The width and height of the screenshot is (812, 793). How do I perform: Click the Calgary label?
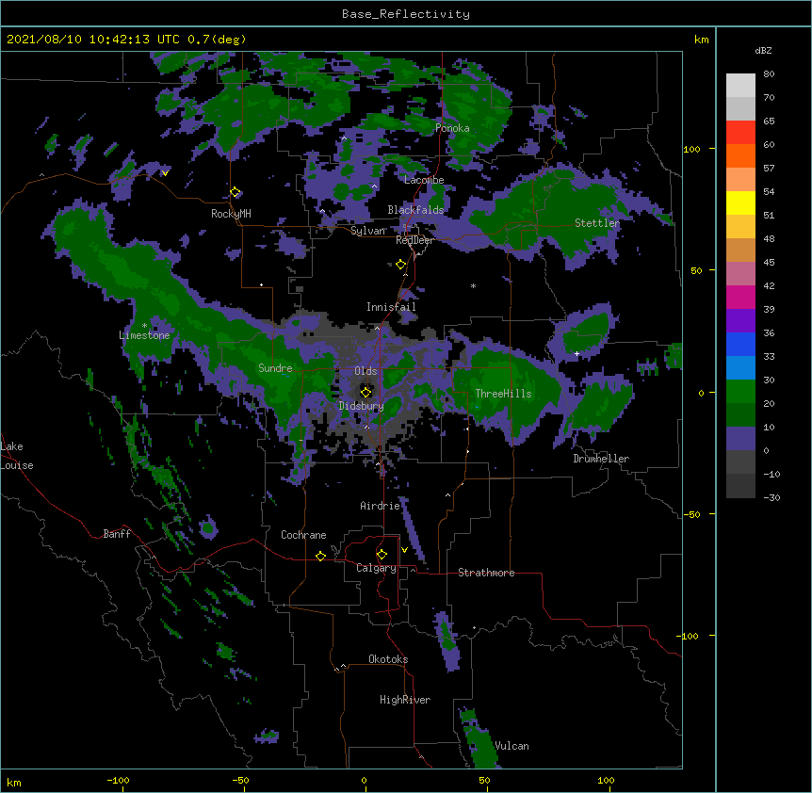tap(376, 568)
